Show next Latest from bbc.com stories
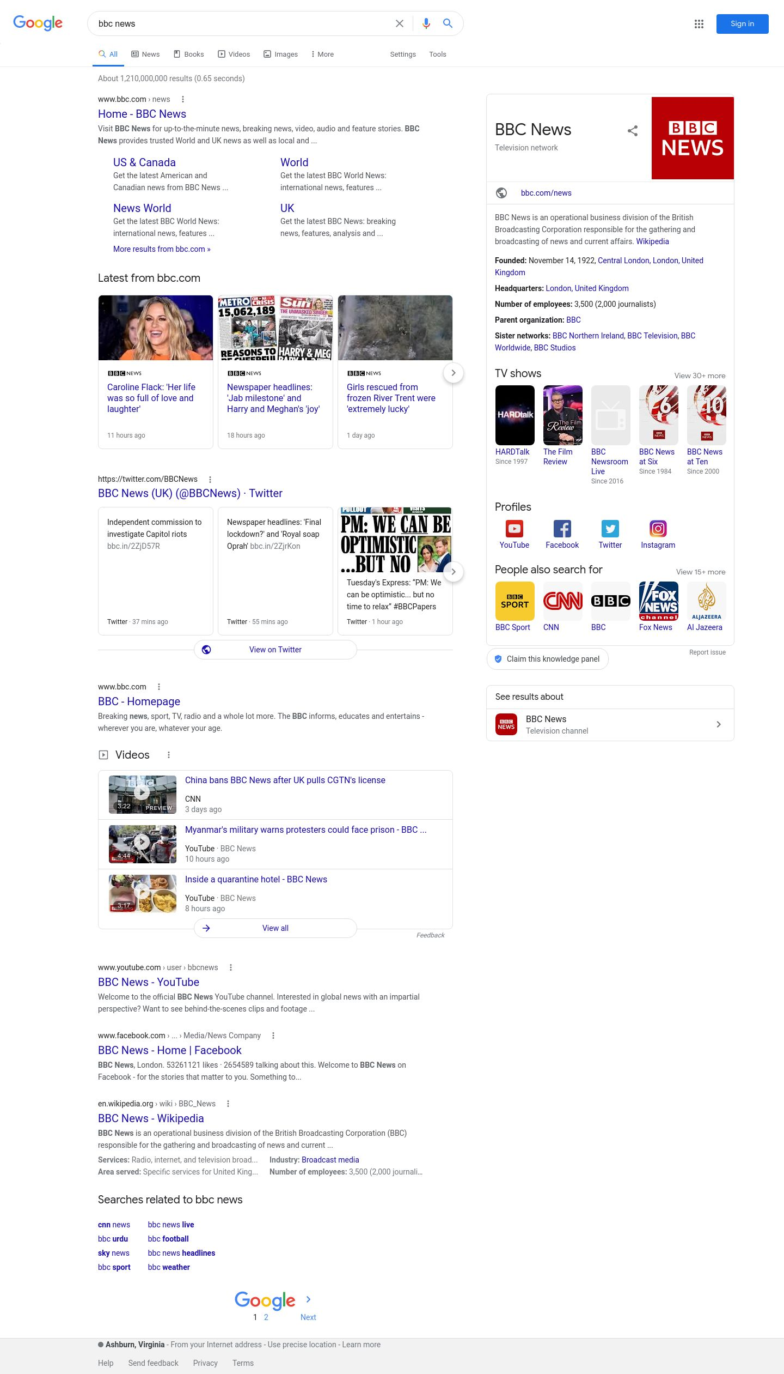784x1374 pixels. coord(453,373)
